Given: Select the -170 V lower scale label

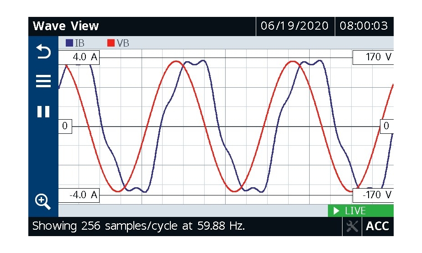Looking at the screenshot, I should 373,195.
